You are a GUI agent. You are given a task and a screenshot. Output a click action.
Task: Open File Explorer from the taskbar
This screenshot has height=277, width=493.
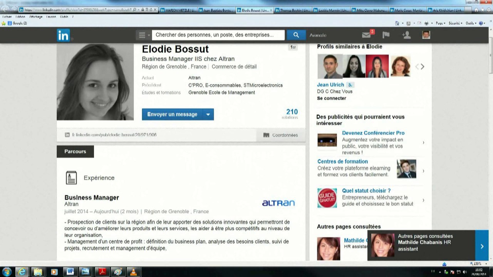[x=38, y=272]
